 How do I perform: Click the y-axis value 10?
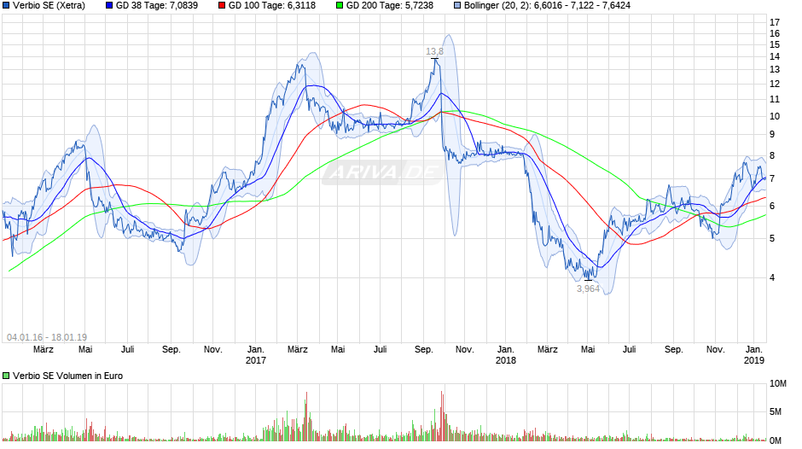tap(775, 116)
